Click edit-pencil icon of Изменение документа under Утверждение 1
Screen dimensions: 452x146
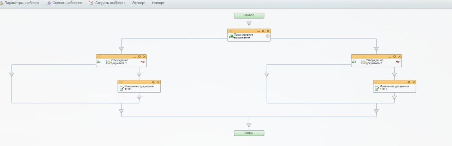tap(122, 88)
